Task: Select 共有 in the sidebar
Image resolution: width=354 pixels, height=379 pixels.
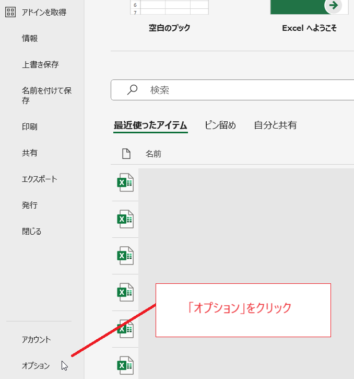Action: coord(29,153)
